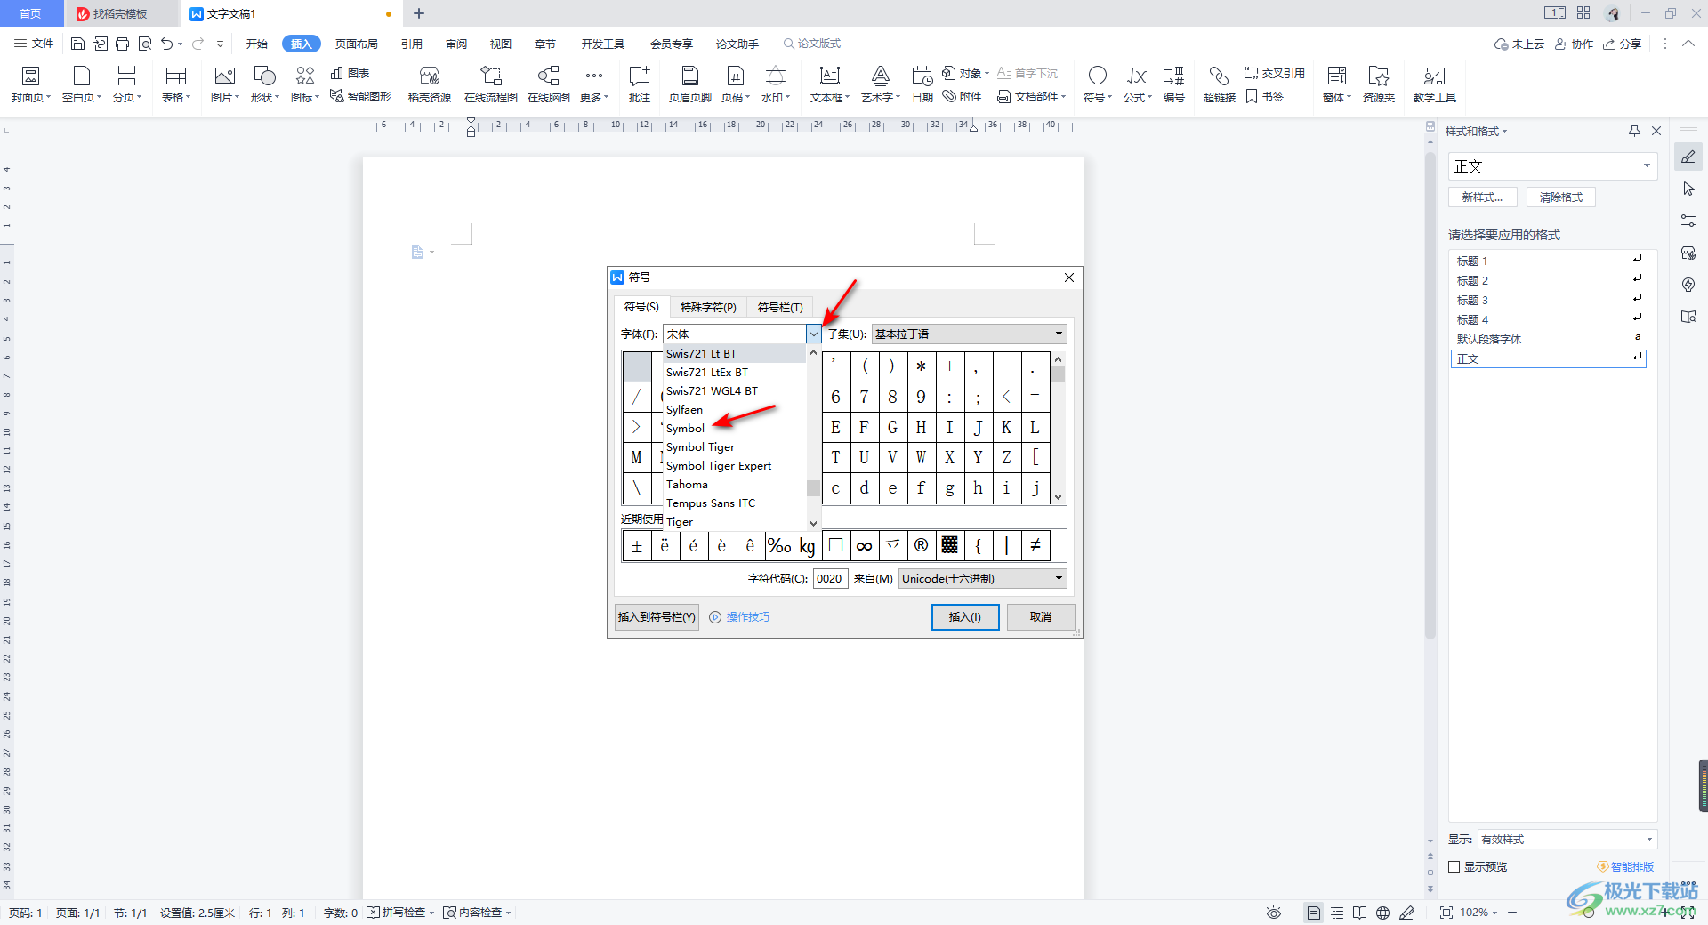Viewport: 1708px width, 925px height.
Task: Expand the 更多 (more) ribbon menu
Action: [594, 84]
